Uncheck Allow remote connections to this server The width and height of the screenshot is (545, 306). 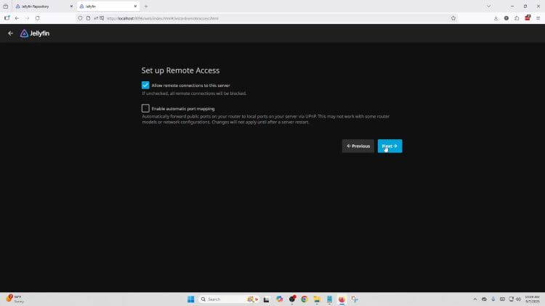(145, 85)
